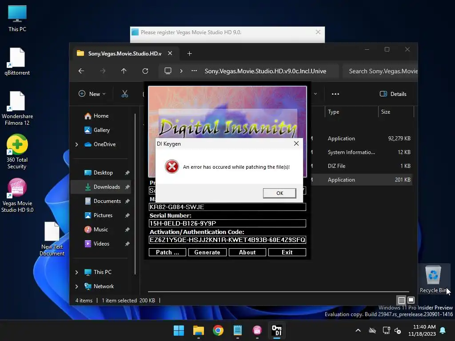
Task: Refresh the File Explorer folder
Action: coord(145,71)
